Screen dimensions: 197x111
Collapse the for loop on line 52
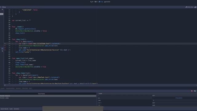[x=11, y=75]
